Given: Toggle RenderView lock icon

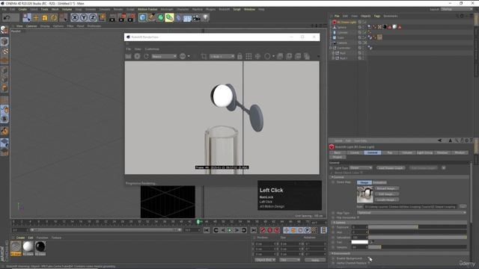Looking at the screenshot, I should pyautogui.click(x=239, y=57).
